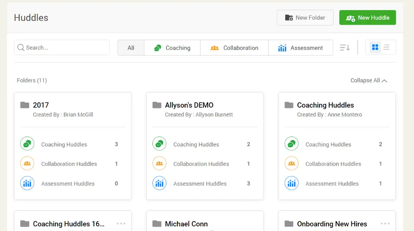The width and height of the screenshot is (414, 231).
Task: Click the sort order icon
Action: [x=345, y=48]
